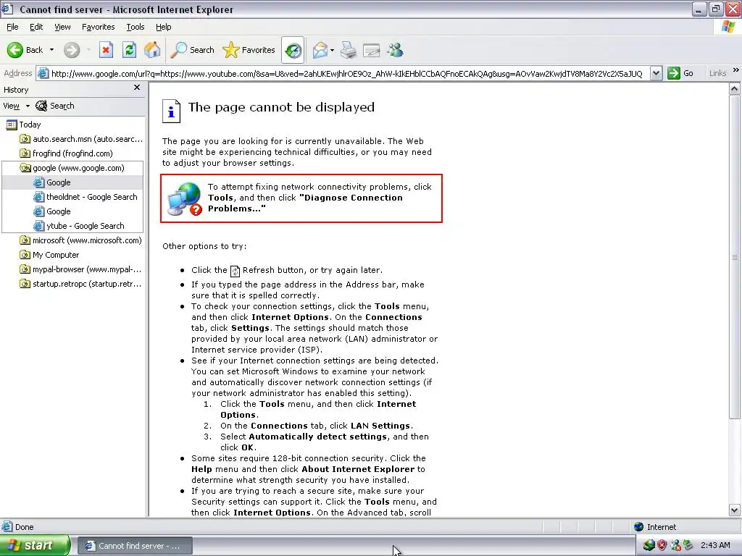
Task: Open the Back history dropdown arrow
Action: (51, 50)
